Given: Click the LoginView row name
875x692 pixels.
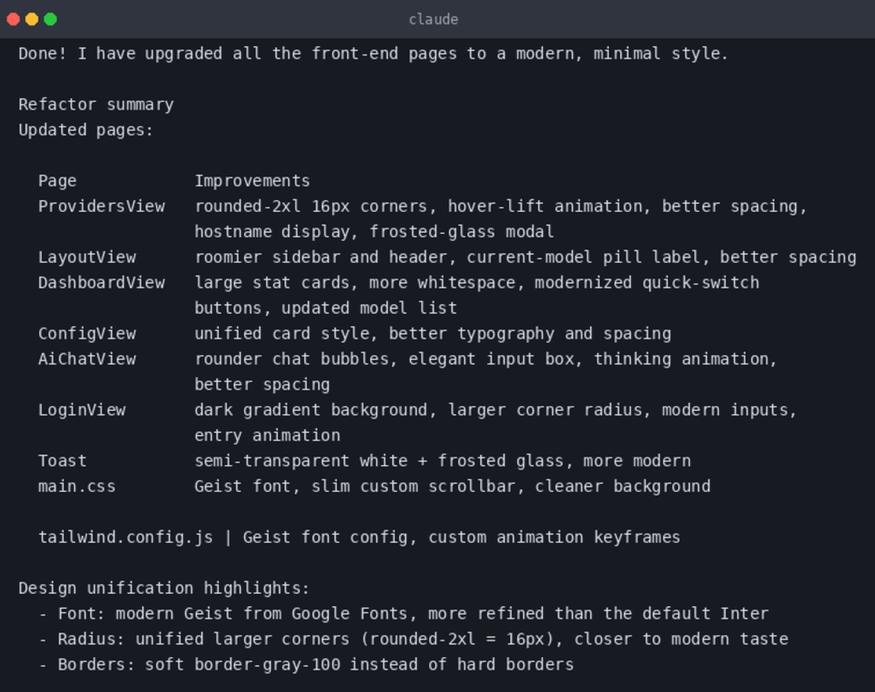Looking at the screenshot, I should pyautogui.click(x=82, y=410).
